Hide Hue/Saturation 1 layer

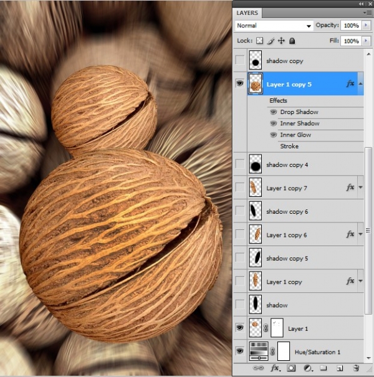(x=240, y=351)
